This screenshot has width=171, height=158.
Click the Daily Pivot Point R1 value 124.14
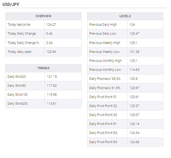point(134,124)
